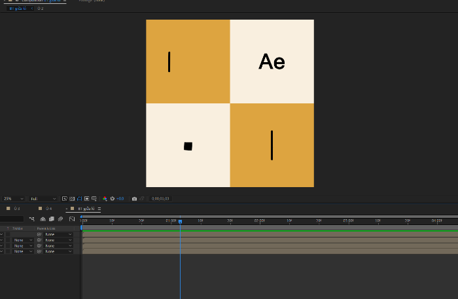This screenshot has width=458, height=299.
Task: Enable Frame Blending for the composition
Action: click(x=52, y=219)
